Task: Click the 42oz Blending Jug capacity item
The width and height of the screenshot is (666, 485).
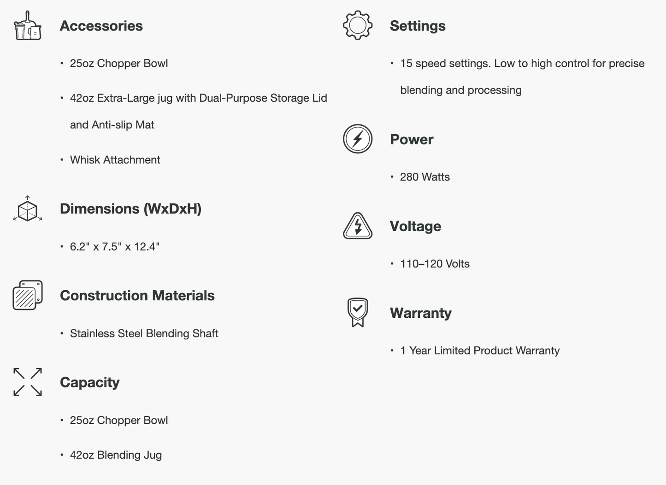Action: pyautogui.click(x=116, y=455)
